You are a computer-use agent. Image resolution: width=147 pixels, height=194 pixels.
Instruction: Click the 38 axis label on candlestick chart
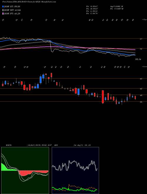click(x=141, y=102)
